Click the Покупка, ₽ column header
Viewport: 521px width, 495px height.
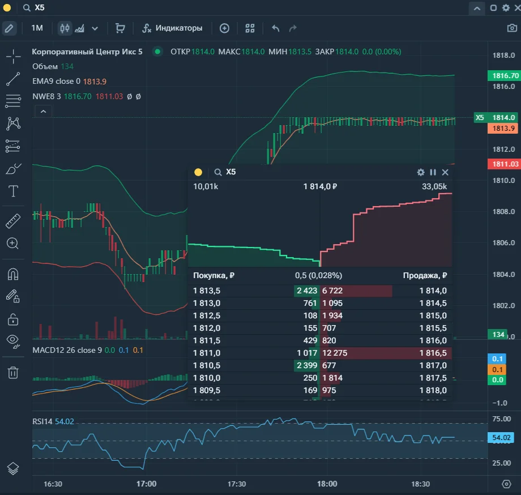(x=213, y=275)
